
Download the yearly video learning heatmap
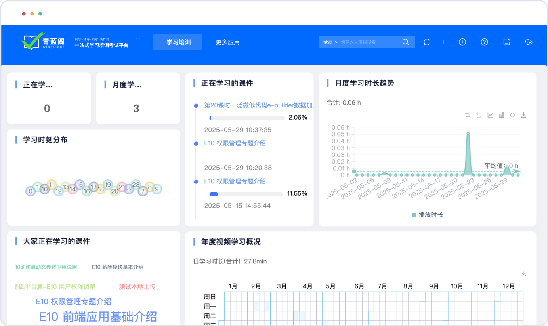(523, 274)
